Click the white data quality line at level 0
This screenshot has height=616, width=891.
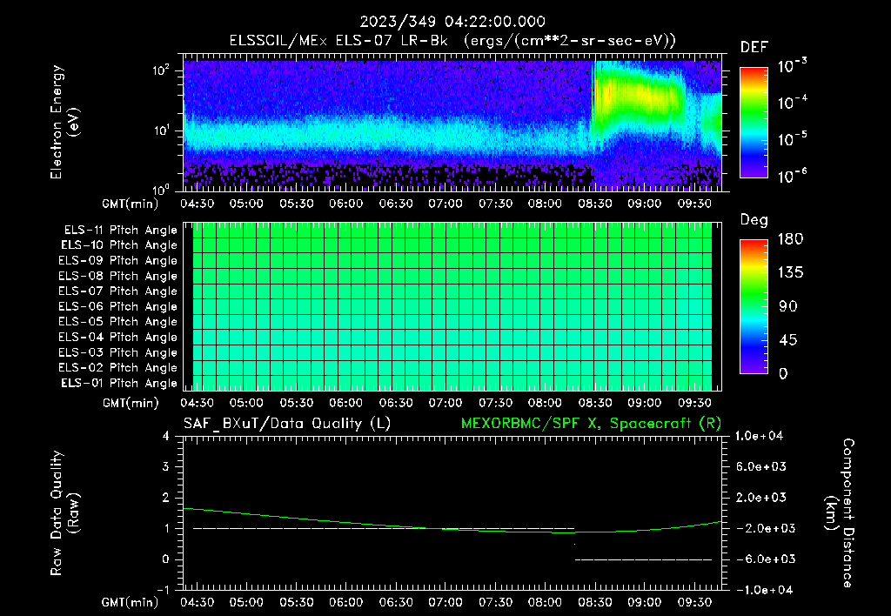coord(643,559)
